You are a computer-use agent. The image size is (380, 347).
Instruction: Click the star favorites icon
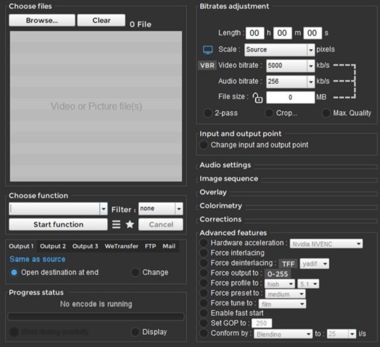coord(130,224)
